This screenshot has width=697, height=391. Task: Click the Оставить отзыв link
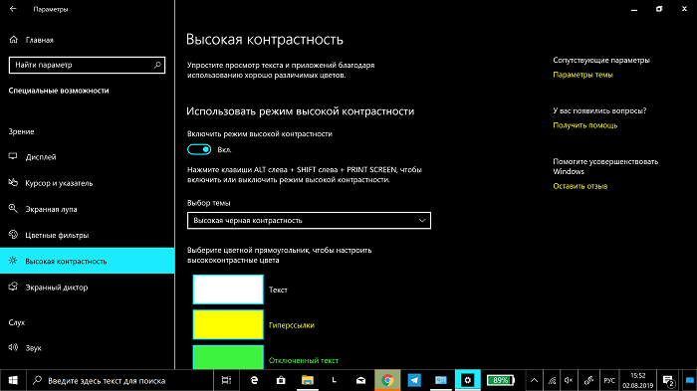click(581, 186)
